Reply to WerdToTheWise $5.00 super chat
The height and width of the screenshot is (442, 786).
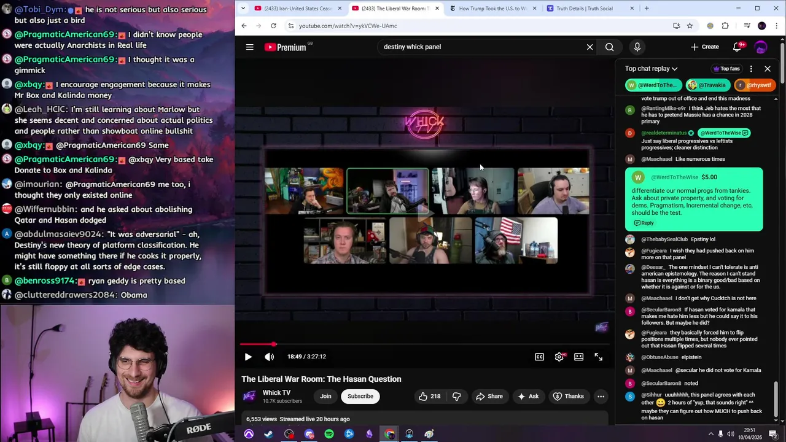point(644,223)
